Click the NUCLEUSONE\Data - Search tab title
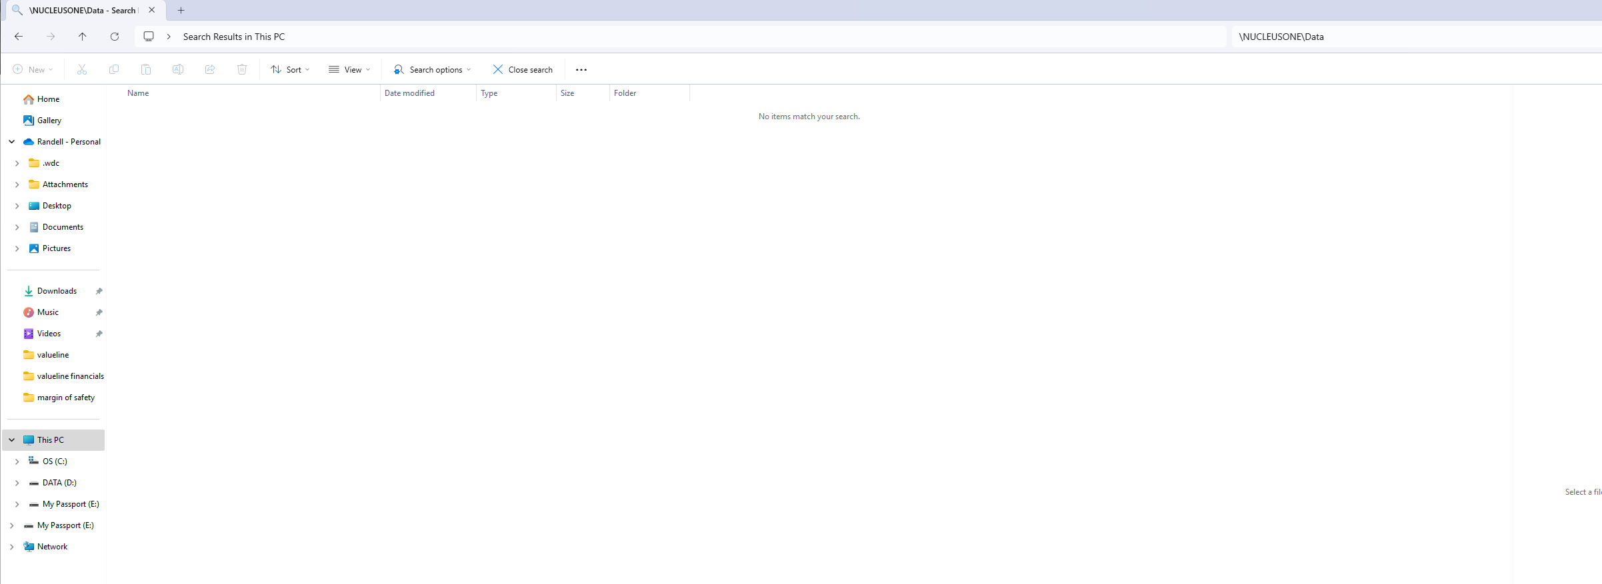Viewport: 1602px width, 584px height. (x=83, y=10)
